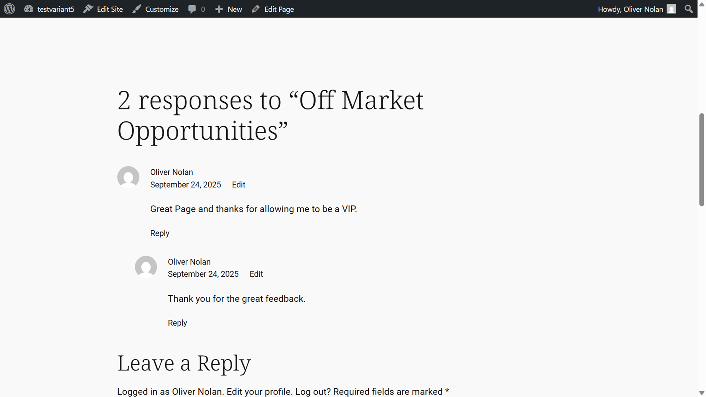Open the comments bubble icon

click(192, 9)
